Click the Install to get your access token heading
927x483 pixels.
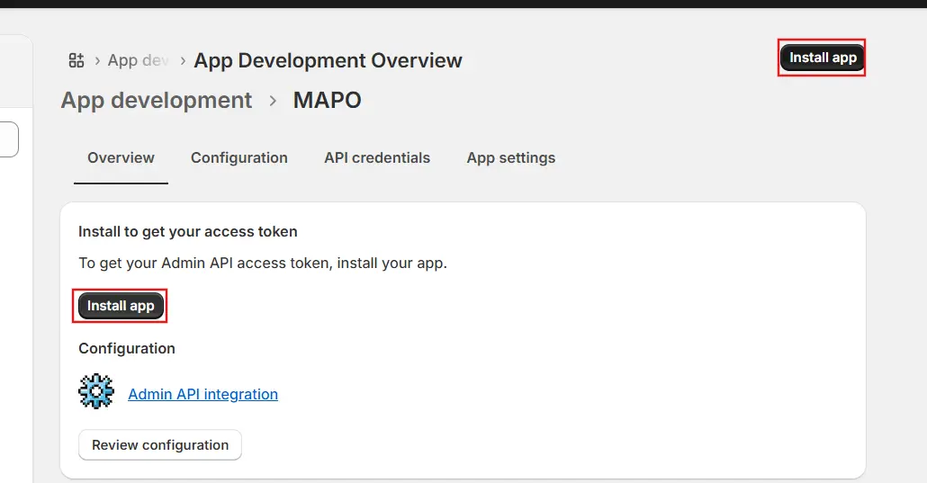point(187,231)
